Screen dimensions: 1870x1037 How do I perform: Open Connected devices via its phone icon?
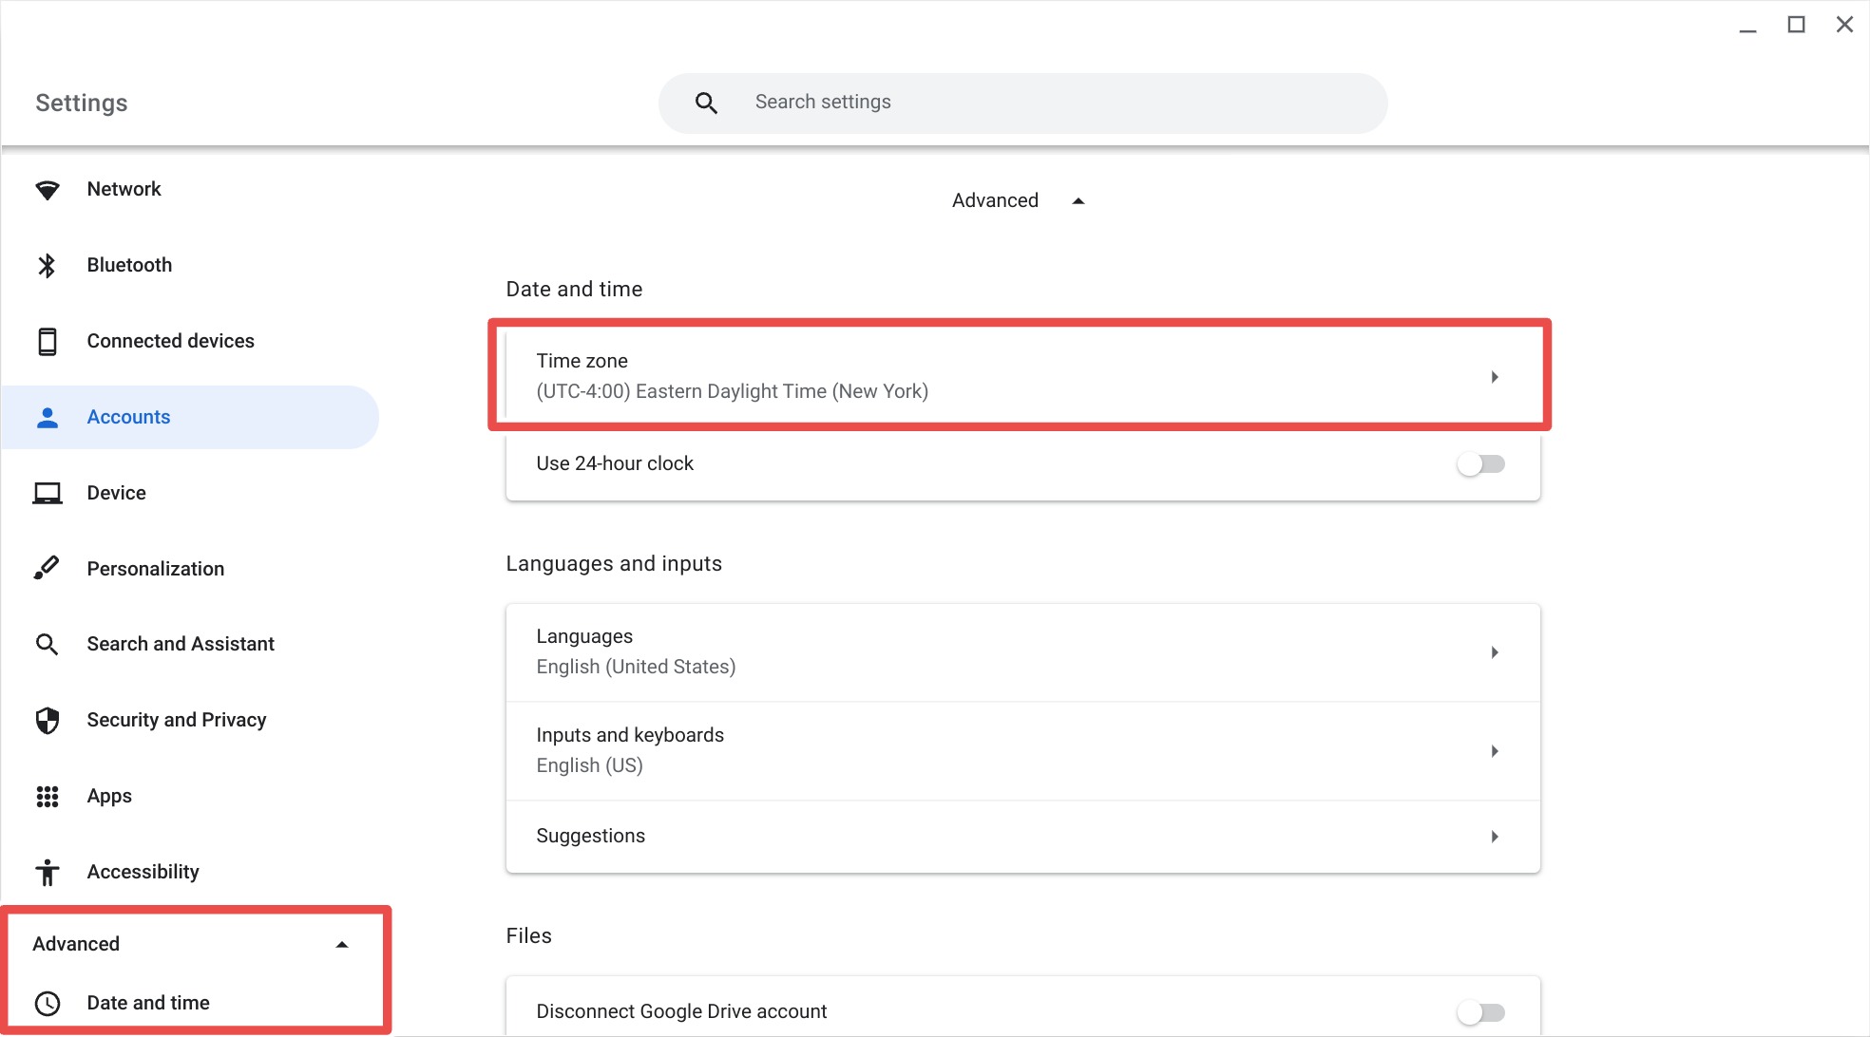[48, 341]
